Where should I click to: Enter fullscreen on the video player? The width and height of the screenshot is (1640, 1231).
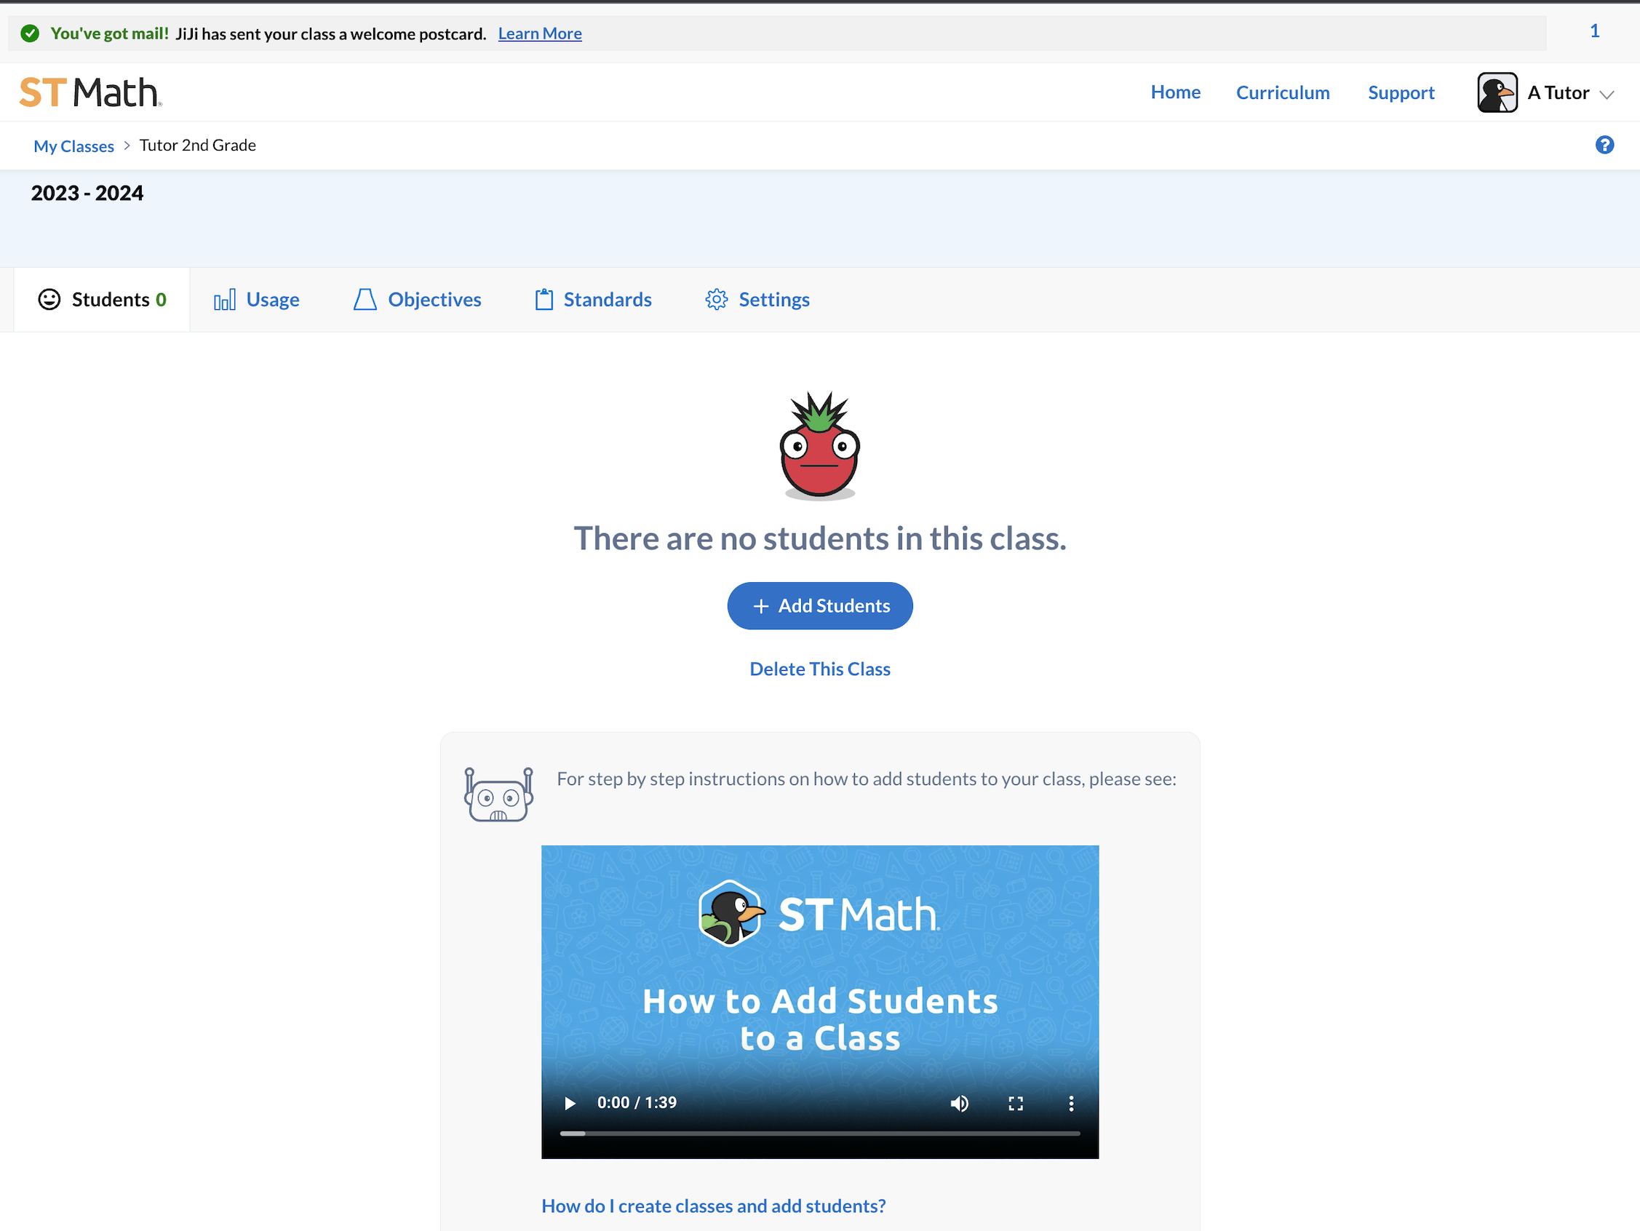click(1016, 1103)
